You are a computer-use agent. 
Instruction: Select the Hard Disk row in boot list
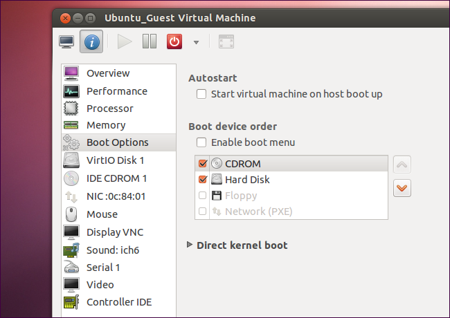[x=247, y=180]
